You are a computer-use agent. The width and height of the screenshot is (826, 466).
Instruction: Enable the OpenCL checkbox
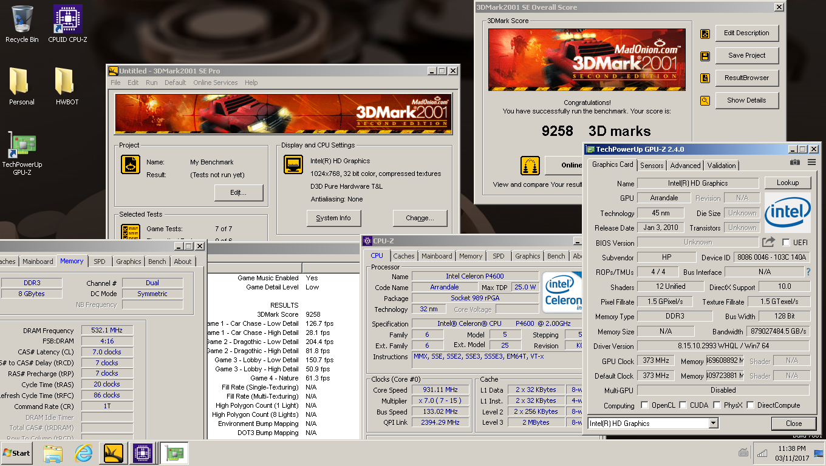point(645,405)
